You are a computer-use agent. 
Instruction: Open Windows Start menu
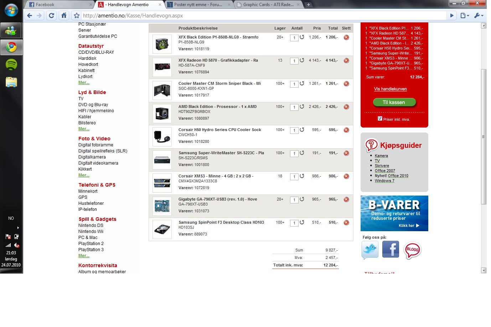[x=11, y=10]
